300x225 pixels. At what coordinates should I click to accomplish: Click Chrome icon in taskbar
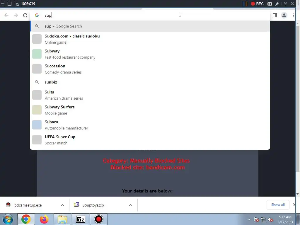(26, 219)
